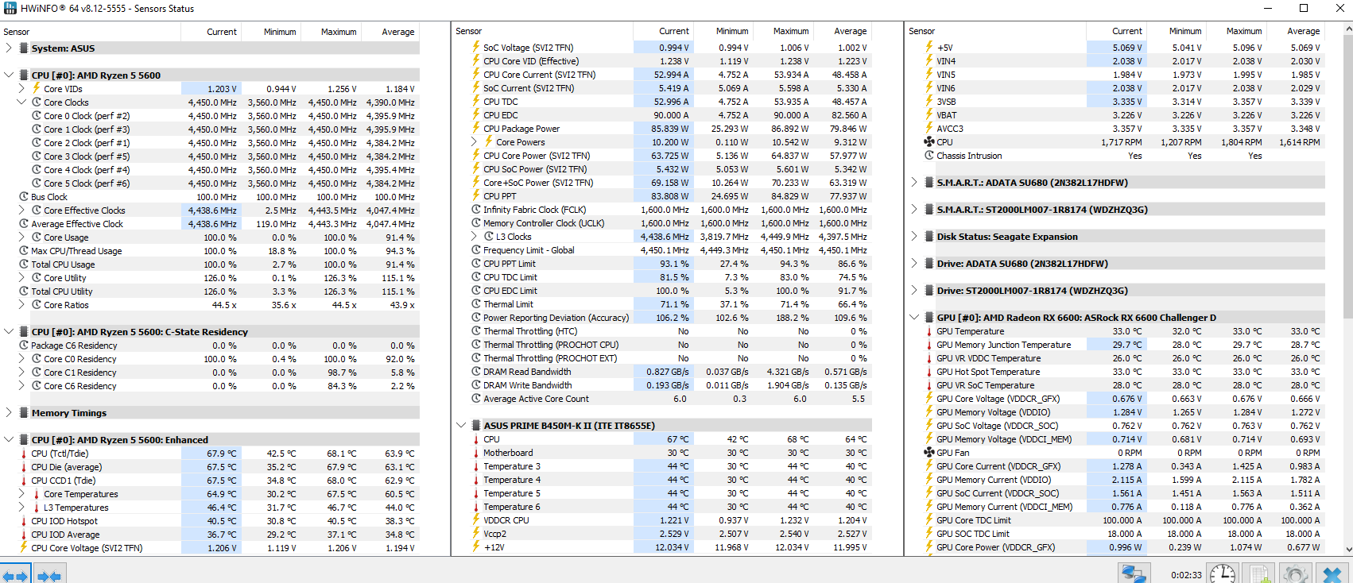Viewport: 1353px width, 583px height.
Task: Click Sensor column header in left panel
Action: [x=91, y=32]
